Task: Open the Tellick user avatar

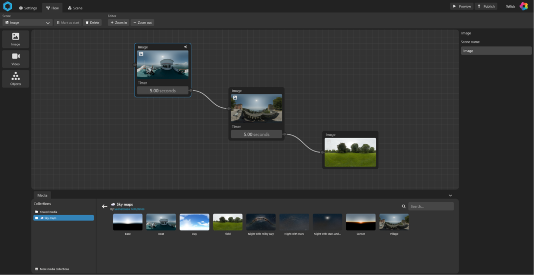Action: tap(524, 6)
